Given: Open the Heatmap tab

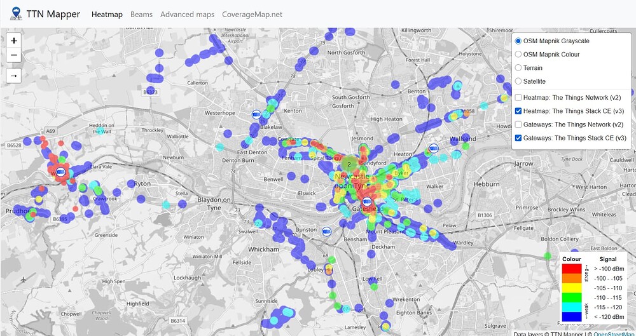Looking at the screenshot, I should click(107, 14).
